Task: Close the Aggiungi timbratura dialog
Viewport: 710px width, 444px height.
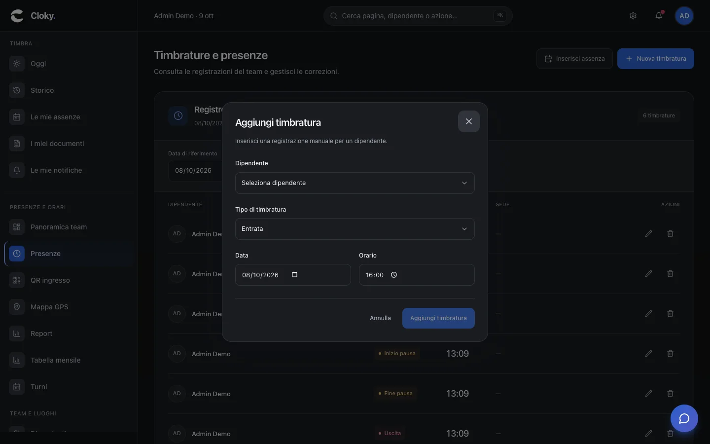Action: tap(468, 121)
